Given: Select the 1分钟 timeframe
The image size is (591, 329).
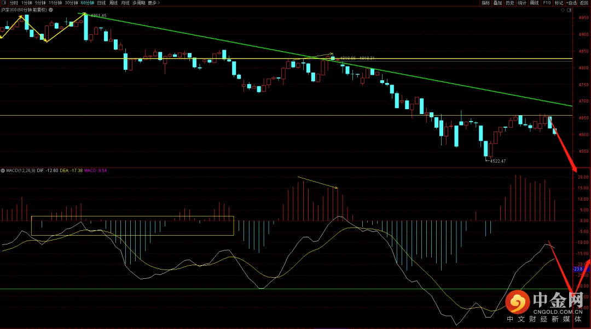Looking at the screenshot, I should pos(27,3).
